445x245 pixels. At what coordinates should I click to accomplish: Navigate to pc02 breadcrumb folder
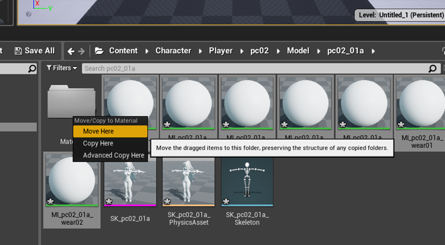[260, 51]
